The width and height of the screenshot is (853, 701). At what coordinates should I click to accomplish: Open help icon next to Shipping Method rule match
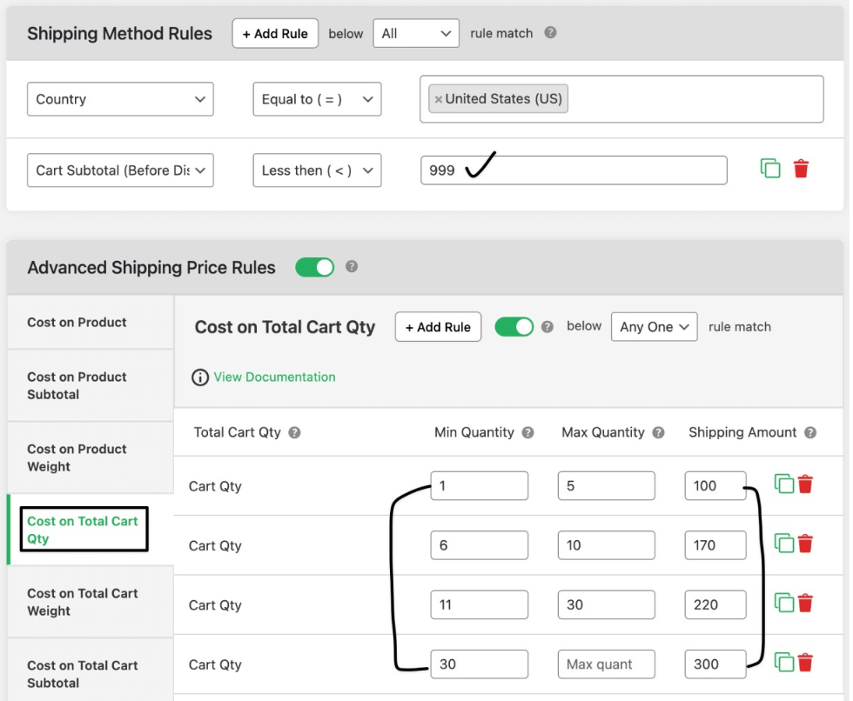tap(550, 32)
